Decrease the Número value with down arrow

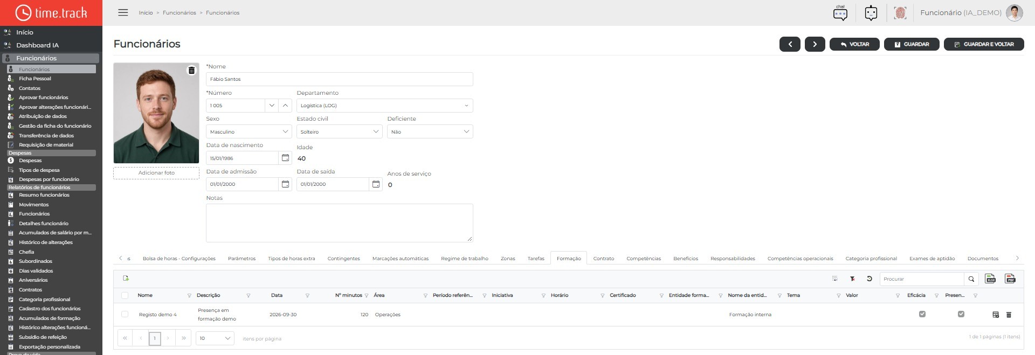click(x=272, y=106)
